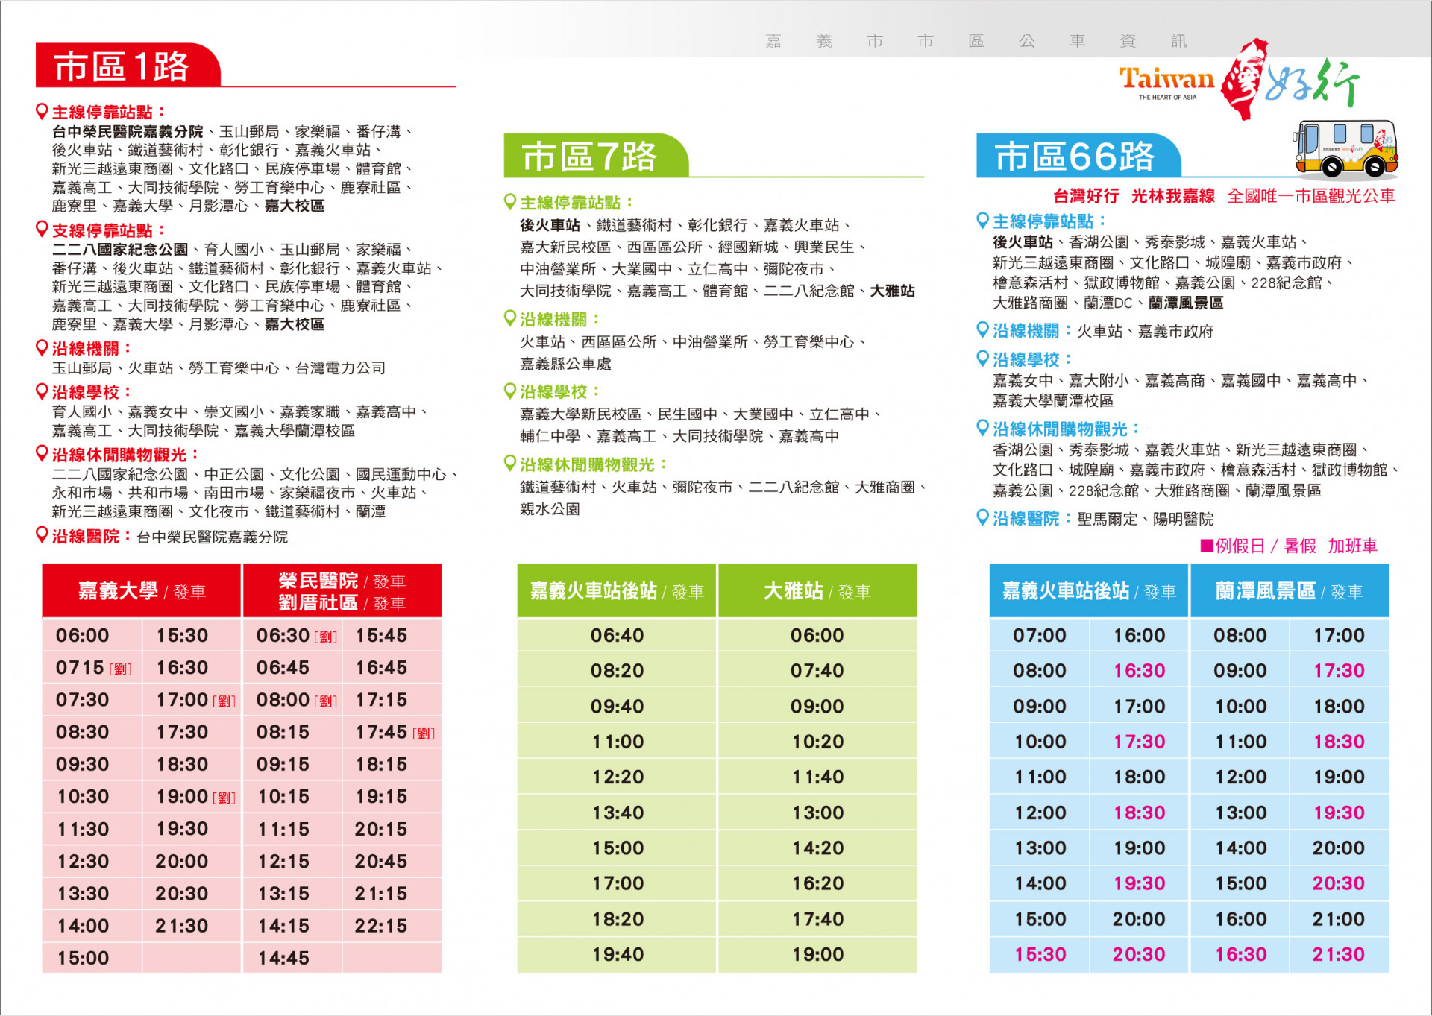Click the red Taiwan island shape logo
The height and width of the screenshot is (1016, 1432).
(1244, 80)
